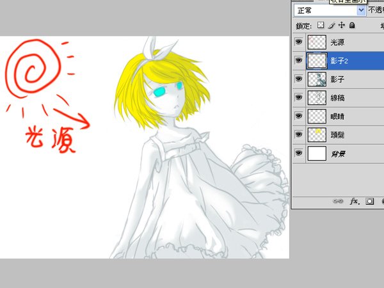The image size is (384, 288).
Task: Click link layers icon at panel bottom
Action: pyautogui.click(x=338, y=202)
